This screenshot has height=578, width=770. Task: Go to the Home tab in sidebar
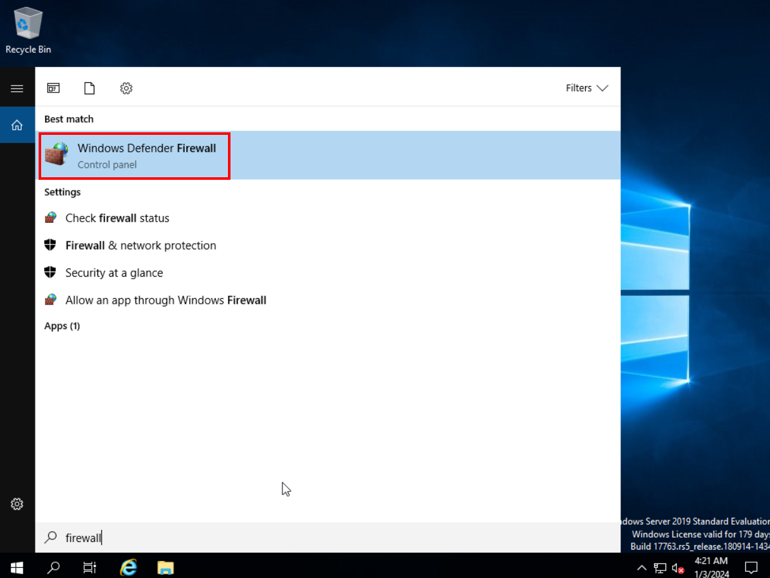17,125
